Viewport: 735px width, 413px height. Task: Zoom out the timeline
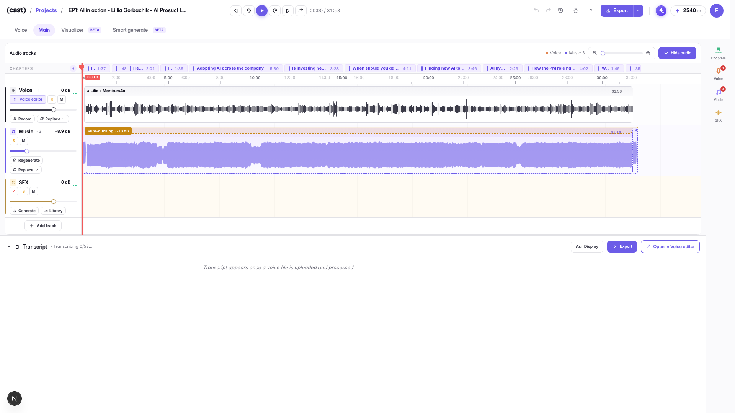click(x=595, y=53)
